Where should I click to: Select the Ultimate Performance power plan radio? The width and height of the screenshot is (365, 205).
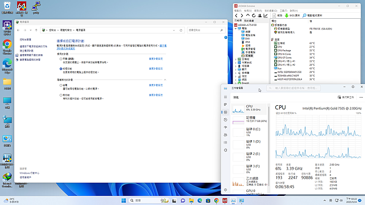(61, 69)
